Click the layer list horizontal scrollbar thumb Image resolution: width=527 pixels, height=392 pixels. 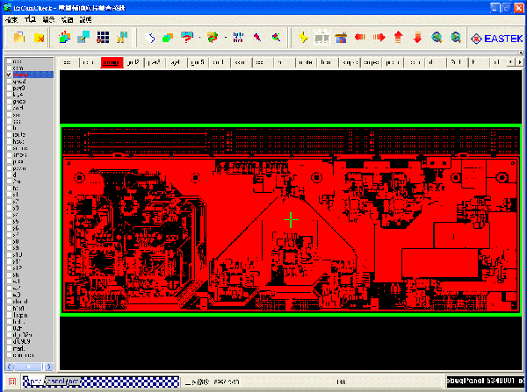coord(28,367)
